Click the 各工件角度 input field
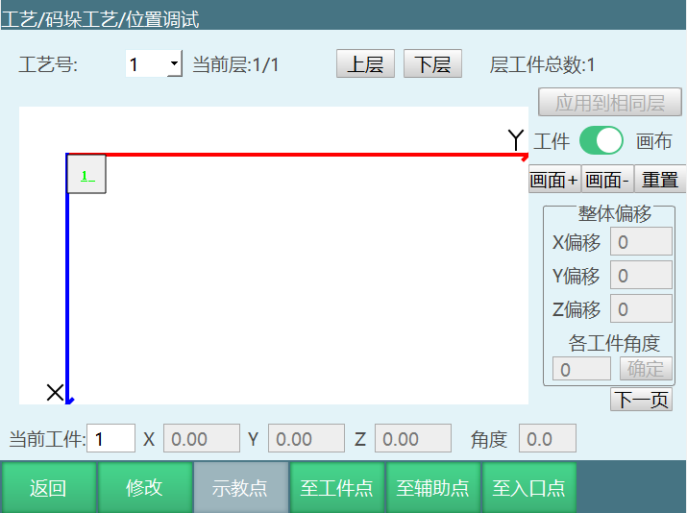 pos(581,369)
